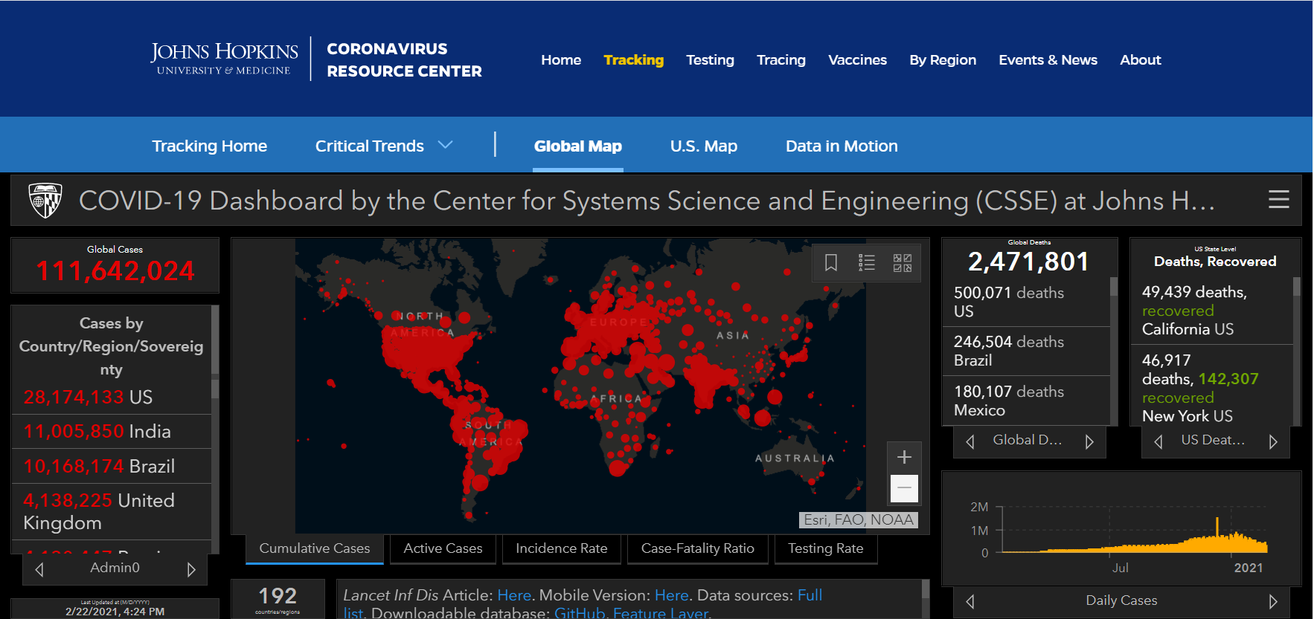Select '28,174,133 US' in cases list
This screenshot has width=1314, height=619.
(x=112, y=397)
